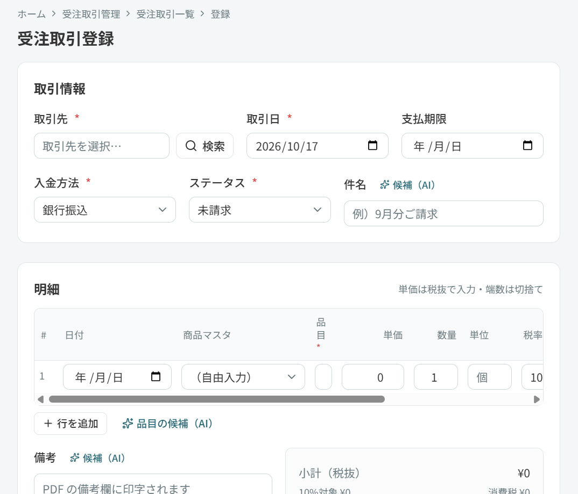Viewport: 578px width, 494px height.
Task: Focus the 品目 field in row 1
Action: click(323, 377)
